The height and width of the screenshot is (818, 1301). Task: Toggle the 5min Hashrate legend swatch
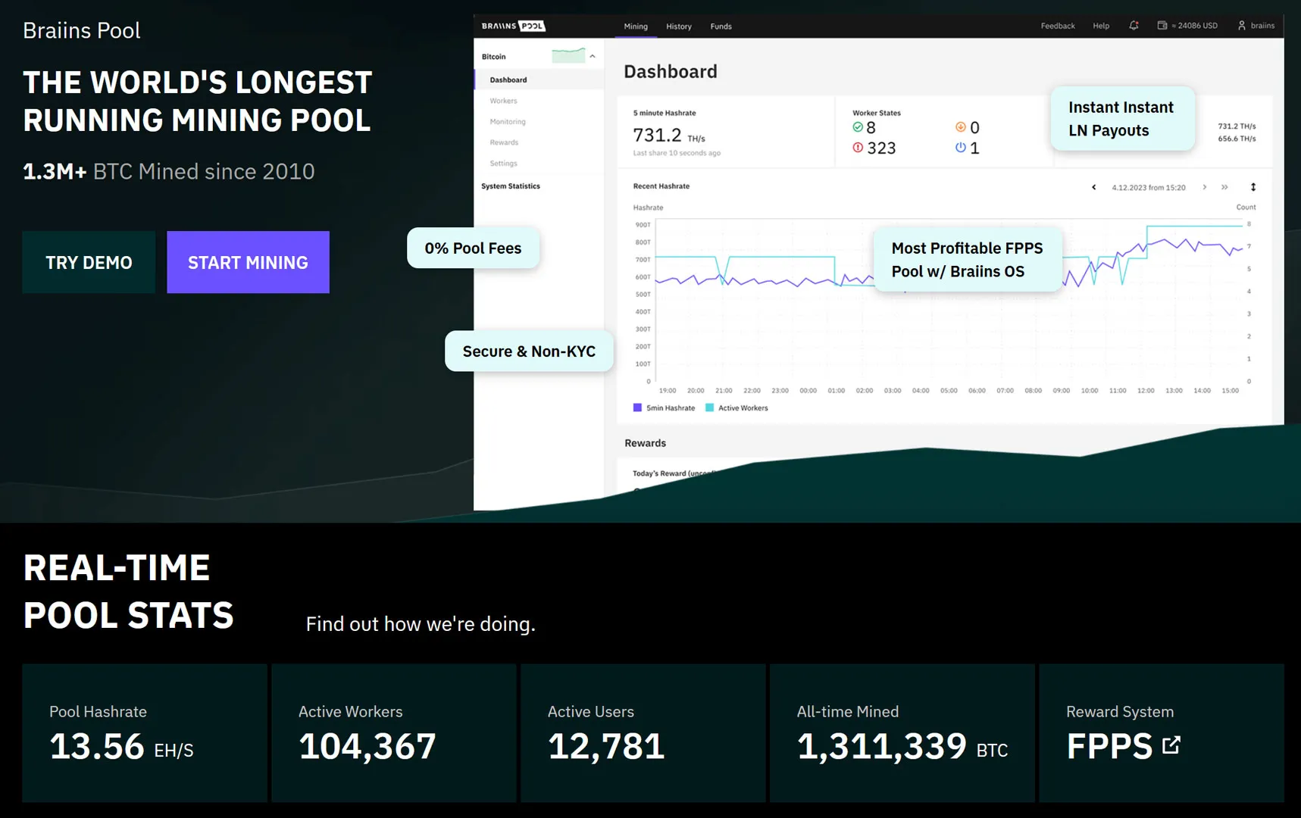[637, 407]
